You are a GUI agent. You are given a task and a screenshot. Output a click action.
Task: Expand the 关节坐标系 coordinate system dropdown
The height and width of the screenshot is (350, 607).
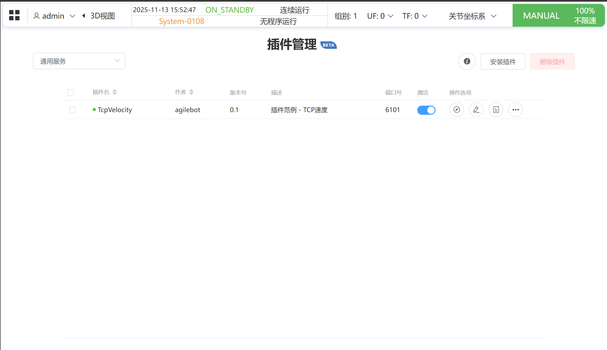pyautogui.click(x=472, y=16)
